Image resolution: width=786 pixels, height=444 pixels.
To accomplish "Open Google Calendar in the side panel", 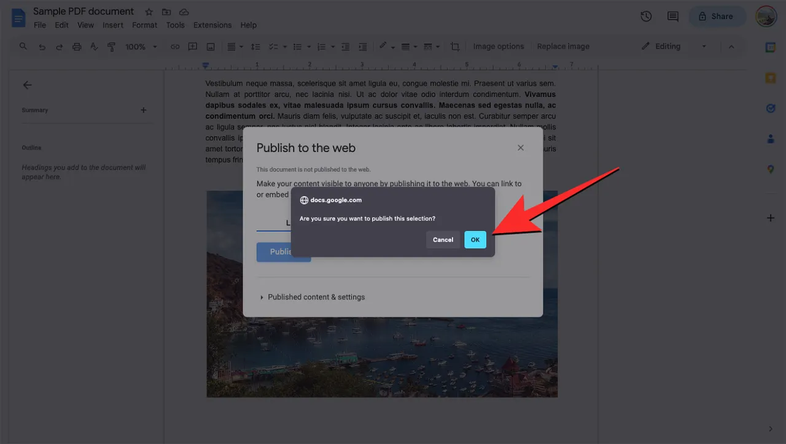I will click(x=771, y=48).
